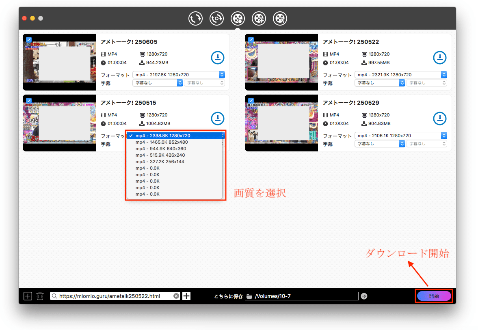Uncheck the アメトーーク! 250529 video checkbox
The height and width of the screenshot is (330, 478).
(251, 101)
